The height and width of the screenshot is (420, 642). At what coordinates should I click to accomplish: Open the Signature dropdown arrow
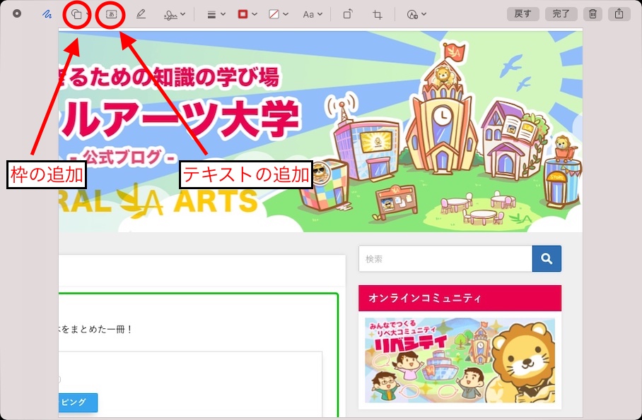pyautogui.click(x=183, y=14)
